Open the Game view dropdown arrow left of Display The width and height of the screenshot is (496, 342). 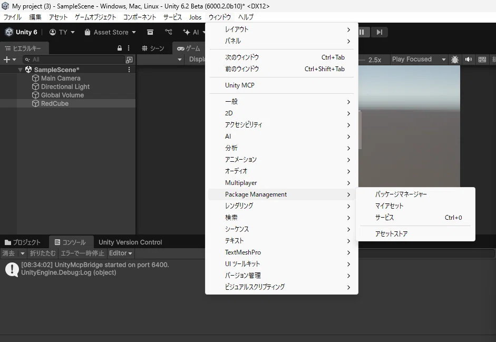(180, 60)
